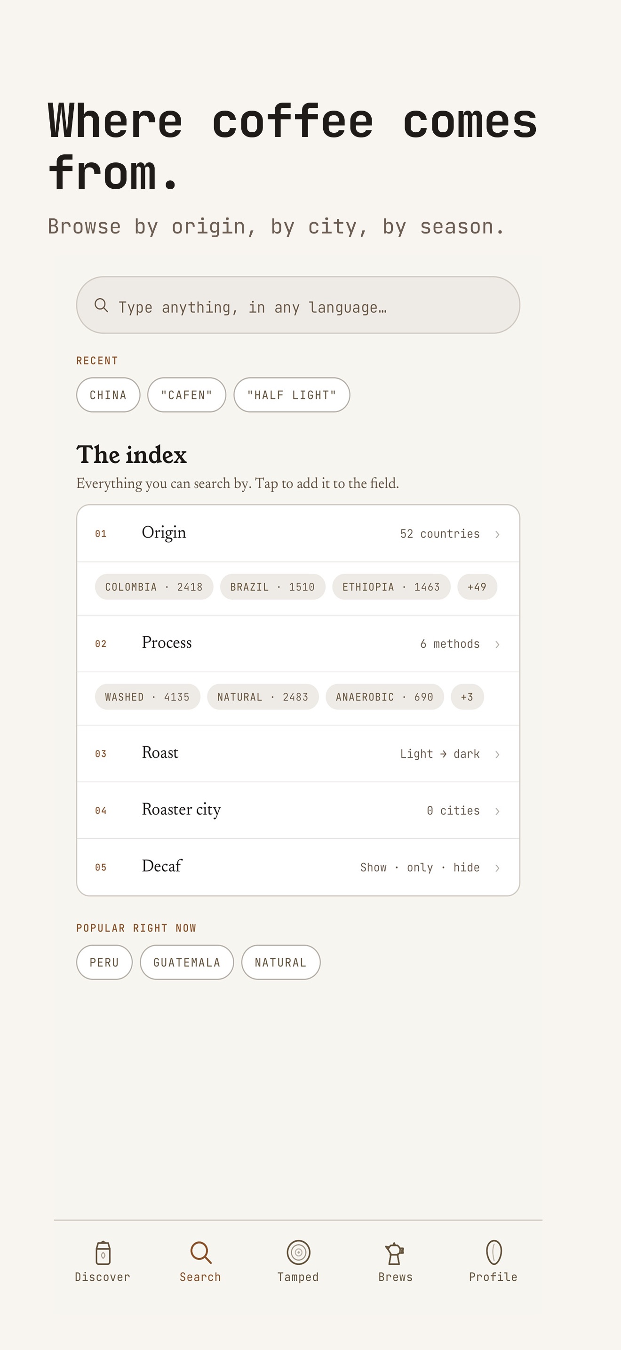Focus the 'Type anything' search field
621x1350 pixels.
[298, 305]
